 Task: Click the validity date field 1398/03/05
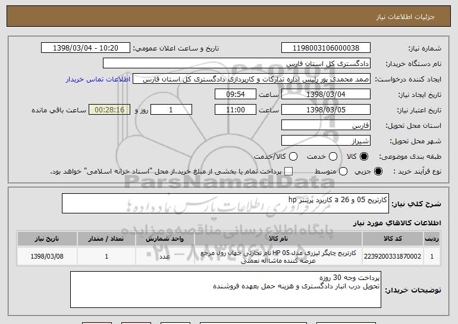tap(326, 110)
